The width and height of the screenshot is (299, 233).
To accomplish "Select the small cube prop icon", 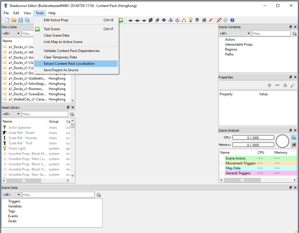I will click(x=164, y=20).
